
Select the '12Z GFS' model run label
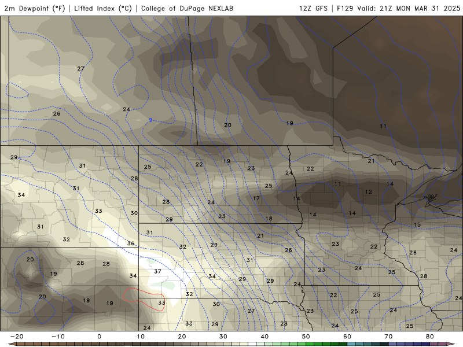pos(313,8)
